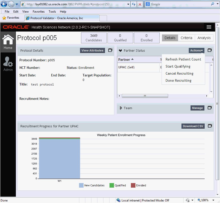The image size is (220, 203).
Task: Open a new blank browser tab
Action: point(103,18)
